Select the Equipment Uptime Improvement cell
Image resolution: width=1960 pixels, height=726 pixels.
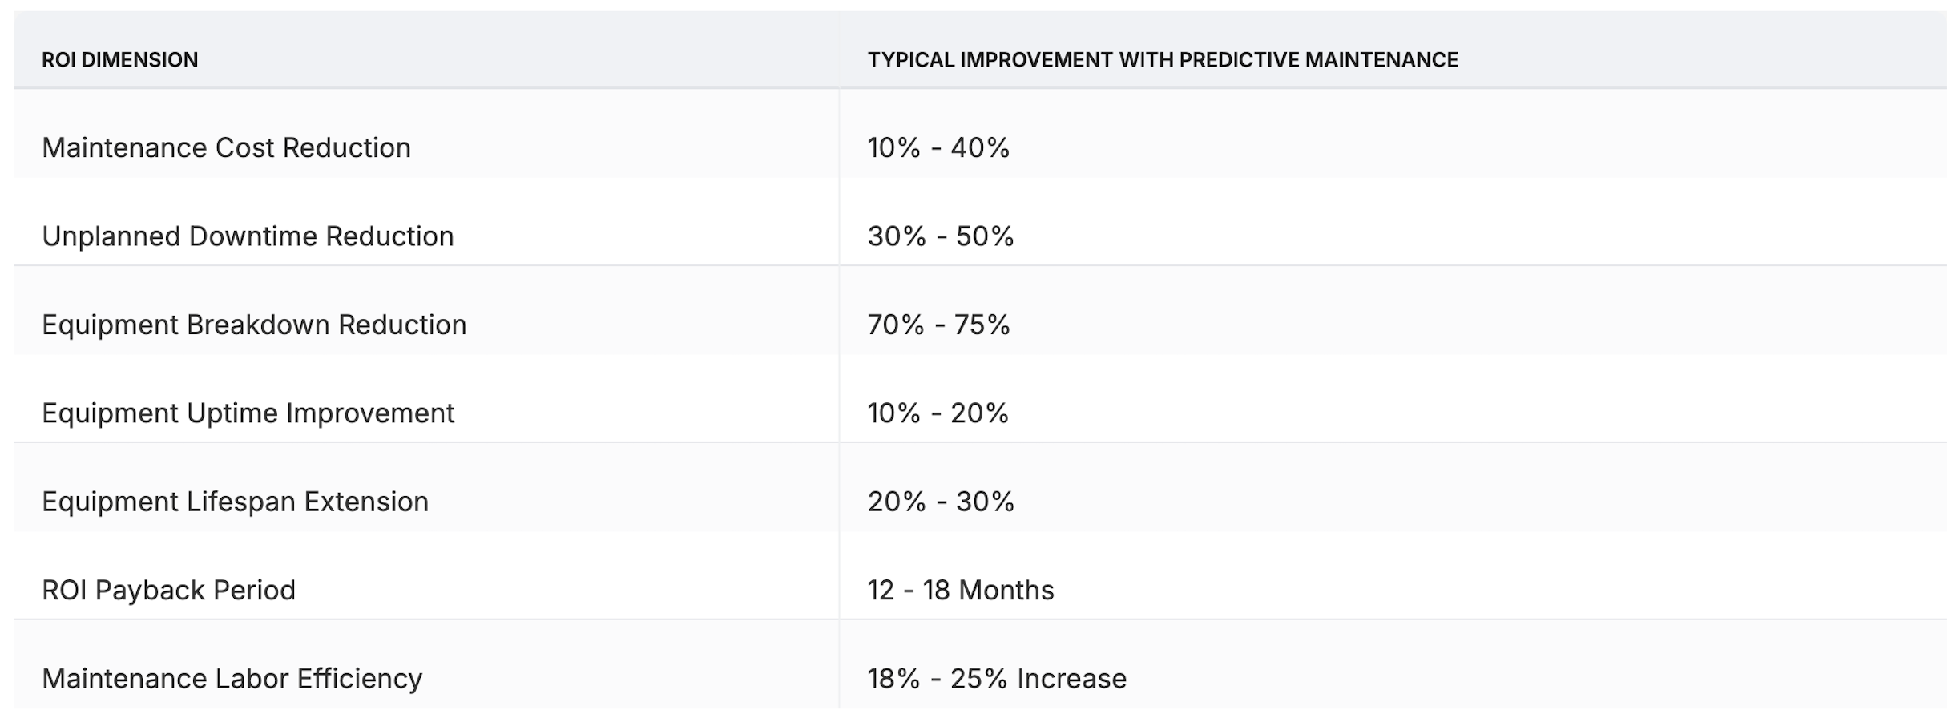point(248,413)
